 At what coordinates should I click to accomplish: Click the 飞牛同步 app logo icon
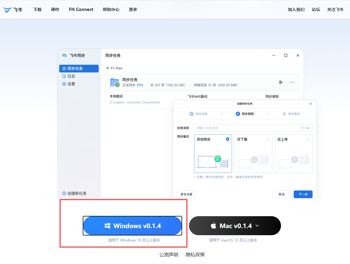coord(65,55)
